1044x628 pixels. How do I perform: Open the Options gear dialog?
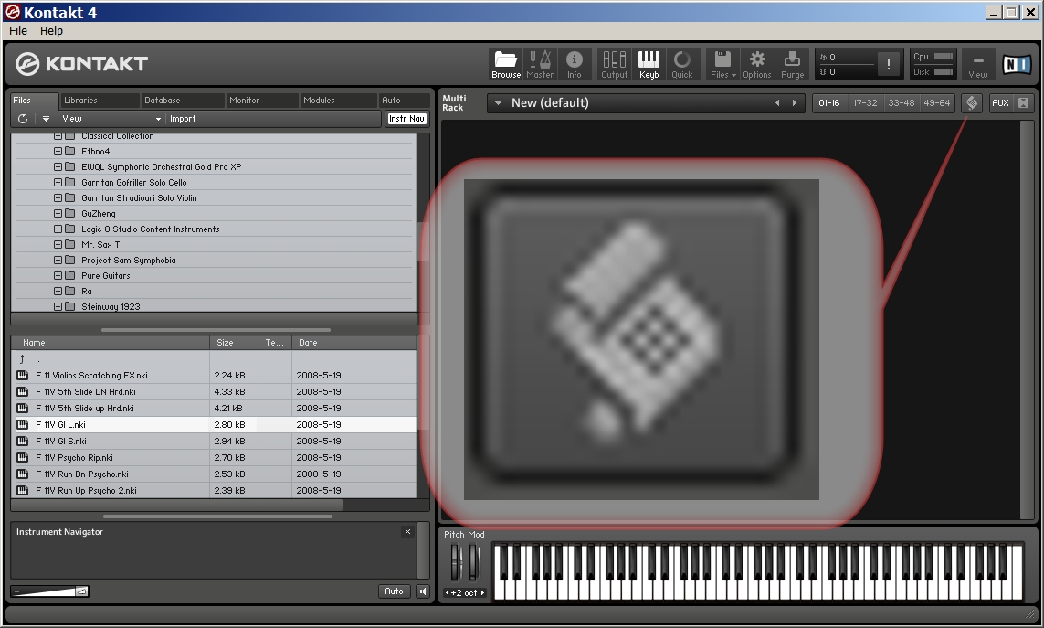pos(757,65)
